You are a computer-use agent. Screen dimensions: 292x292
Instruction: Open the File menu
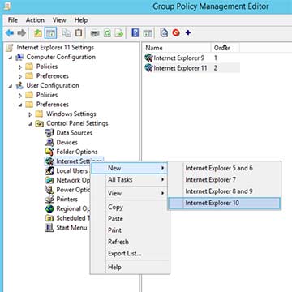(13, 20)
